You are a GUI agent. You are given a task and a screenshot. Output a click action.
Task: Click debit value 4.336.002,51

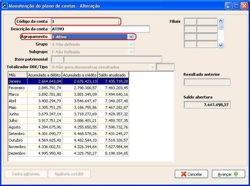pyautogui.click(x=49, y=147)
